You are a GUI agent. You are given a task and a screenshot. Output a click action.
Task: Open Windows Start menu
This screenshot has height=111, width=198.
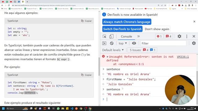(x=3, y=109)
